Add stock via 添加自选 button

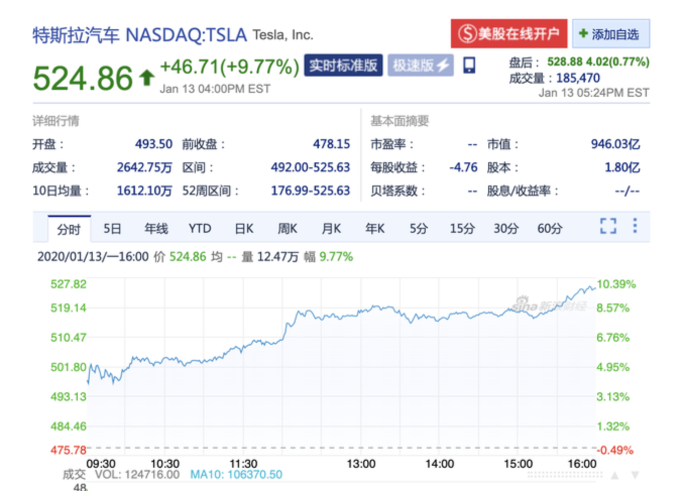tap(610, 34)
